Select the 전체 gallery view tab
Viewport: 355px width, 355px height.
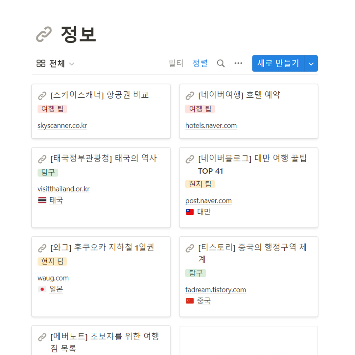coord(51,63)
